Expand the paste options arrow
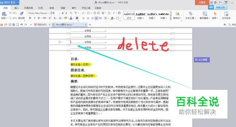Viewport: 236px width, 127px height. (x=7, y=18)
